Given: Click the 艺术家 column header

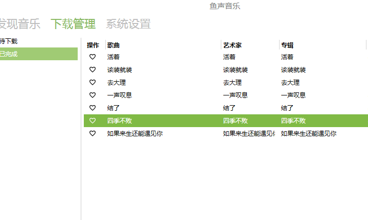Looking at the screenshot, I should point(232,45).
